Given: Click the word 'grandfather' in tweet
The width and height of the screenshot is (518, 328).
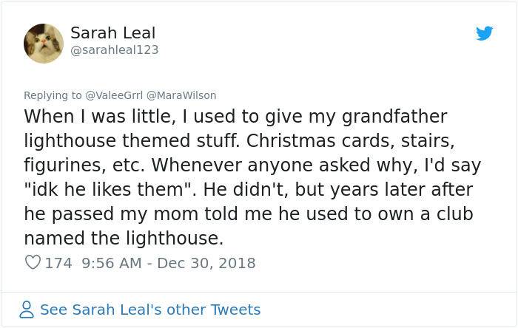Looking at the screenshot, I should coord(394,117).
